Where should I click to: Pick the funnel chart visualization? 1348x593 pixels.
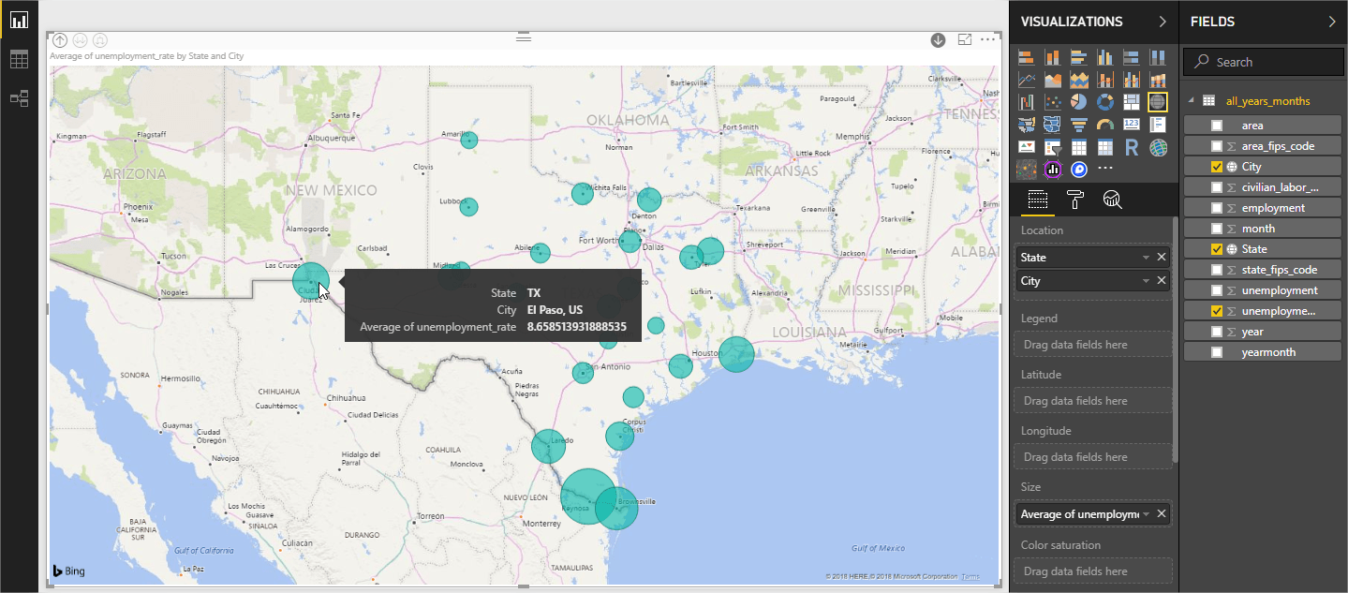click(1079, 124)
